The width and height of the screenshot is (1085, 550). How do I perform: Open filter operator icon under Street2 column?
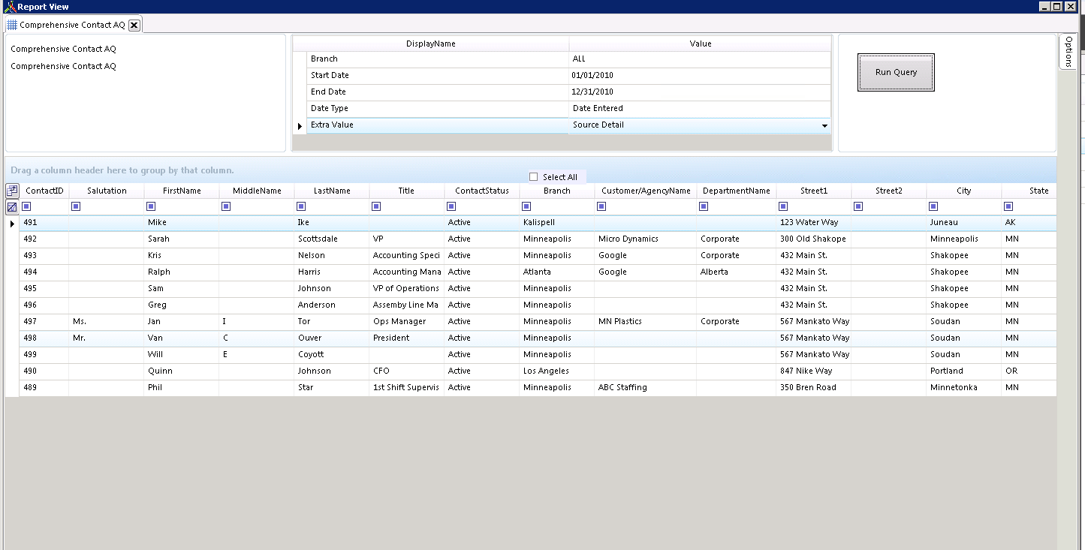pyautogui.click(x=858, y=206)
